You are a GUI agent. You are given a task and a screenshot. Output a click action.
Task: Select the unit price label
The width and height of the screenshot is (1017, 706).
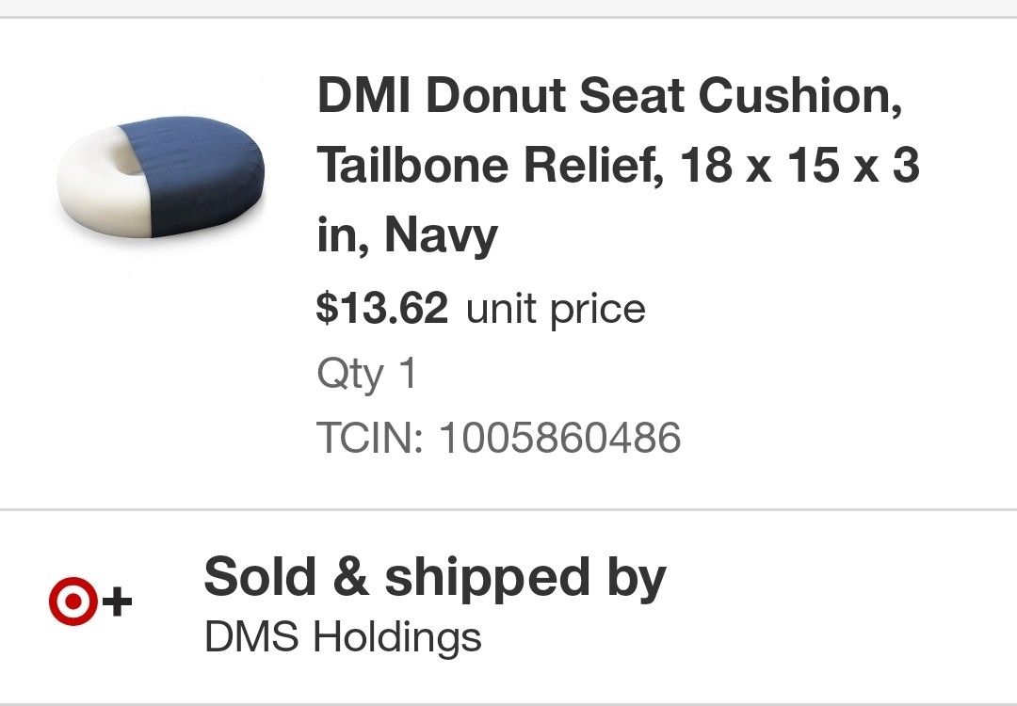[x=556, y=308]
